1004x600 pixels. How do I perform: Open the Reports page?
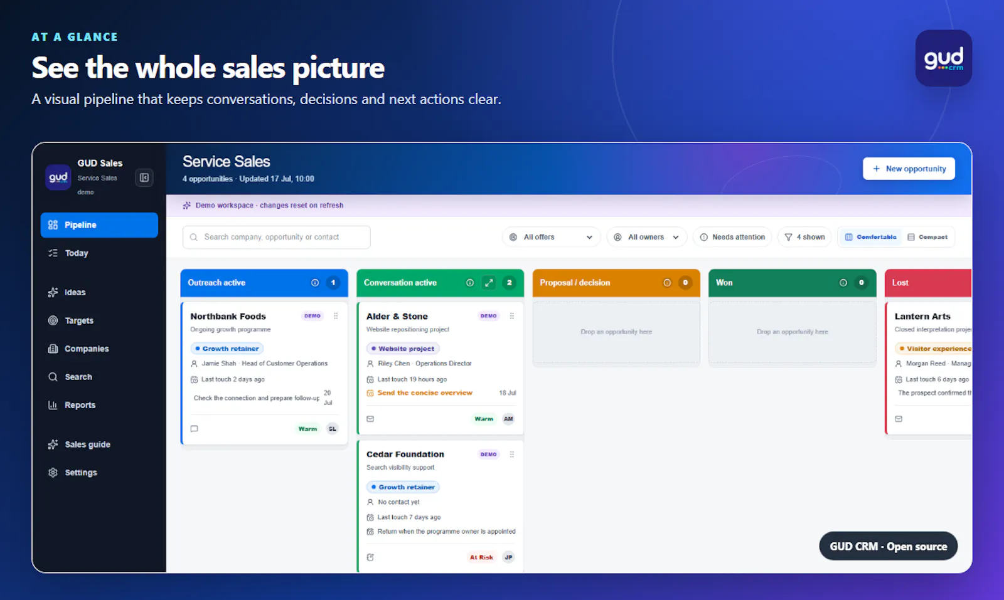click(x=99, y=405)
